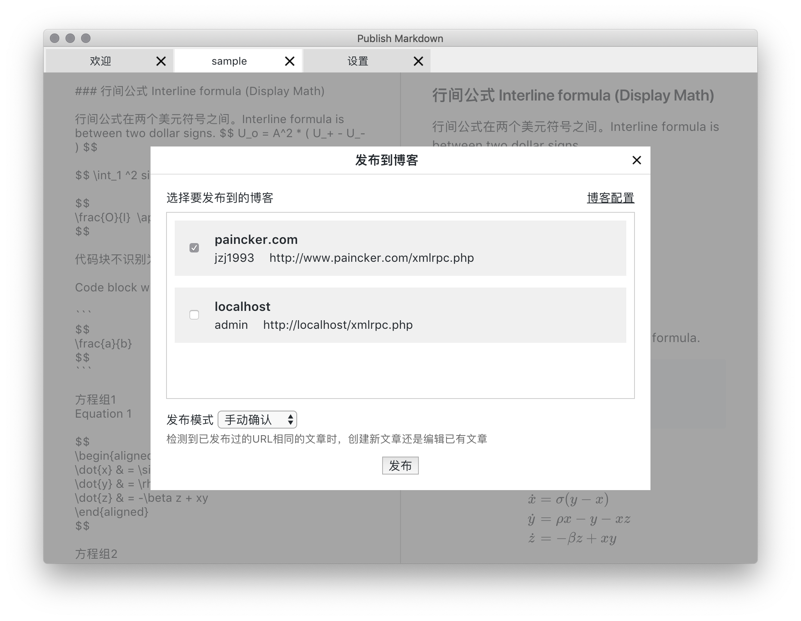Close the 欢迎 tab with its X icon
Viewport: 801px width, 621px height.
click(161, 61)
